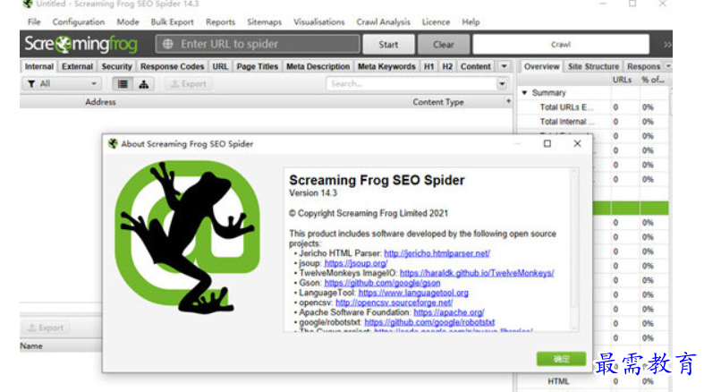Click the add column plus icon

pyautogui.click(x=508, y=101)
